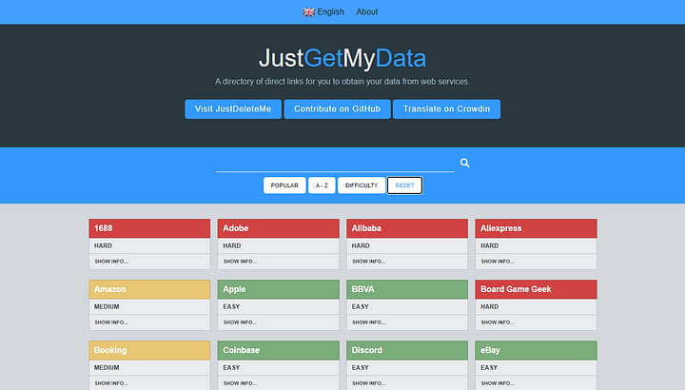Viewport: 685px width, 390px height.
Task: Sort services by Popular
Action: pyautogui.click(x=284, y=185)
